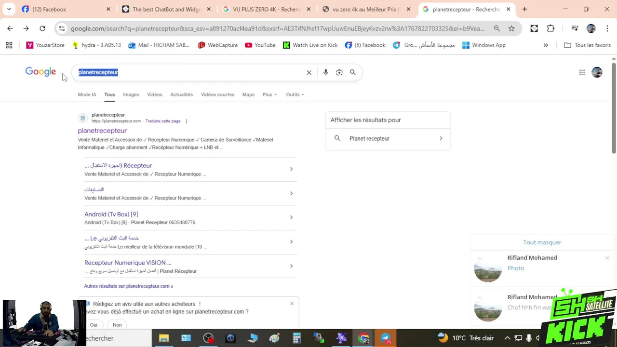Open the media controls icon
The image size is (617, 347).
pyautogui.click(x=575, y=28)
